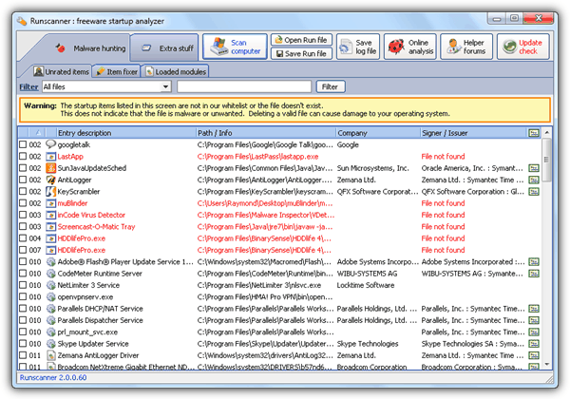Apply the Filter button
The image size is (570, 399).
point(330,86)
